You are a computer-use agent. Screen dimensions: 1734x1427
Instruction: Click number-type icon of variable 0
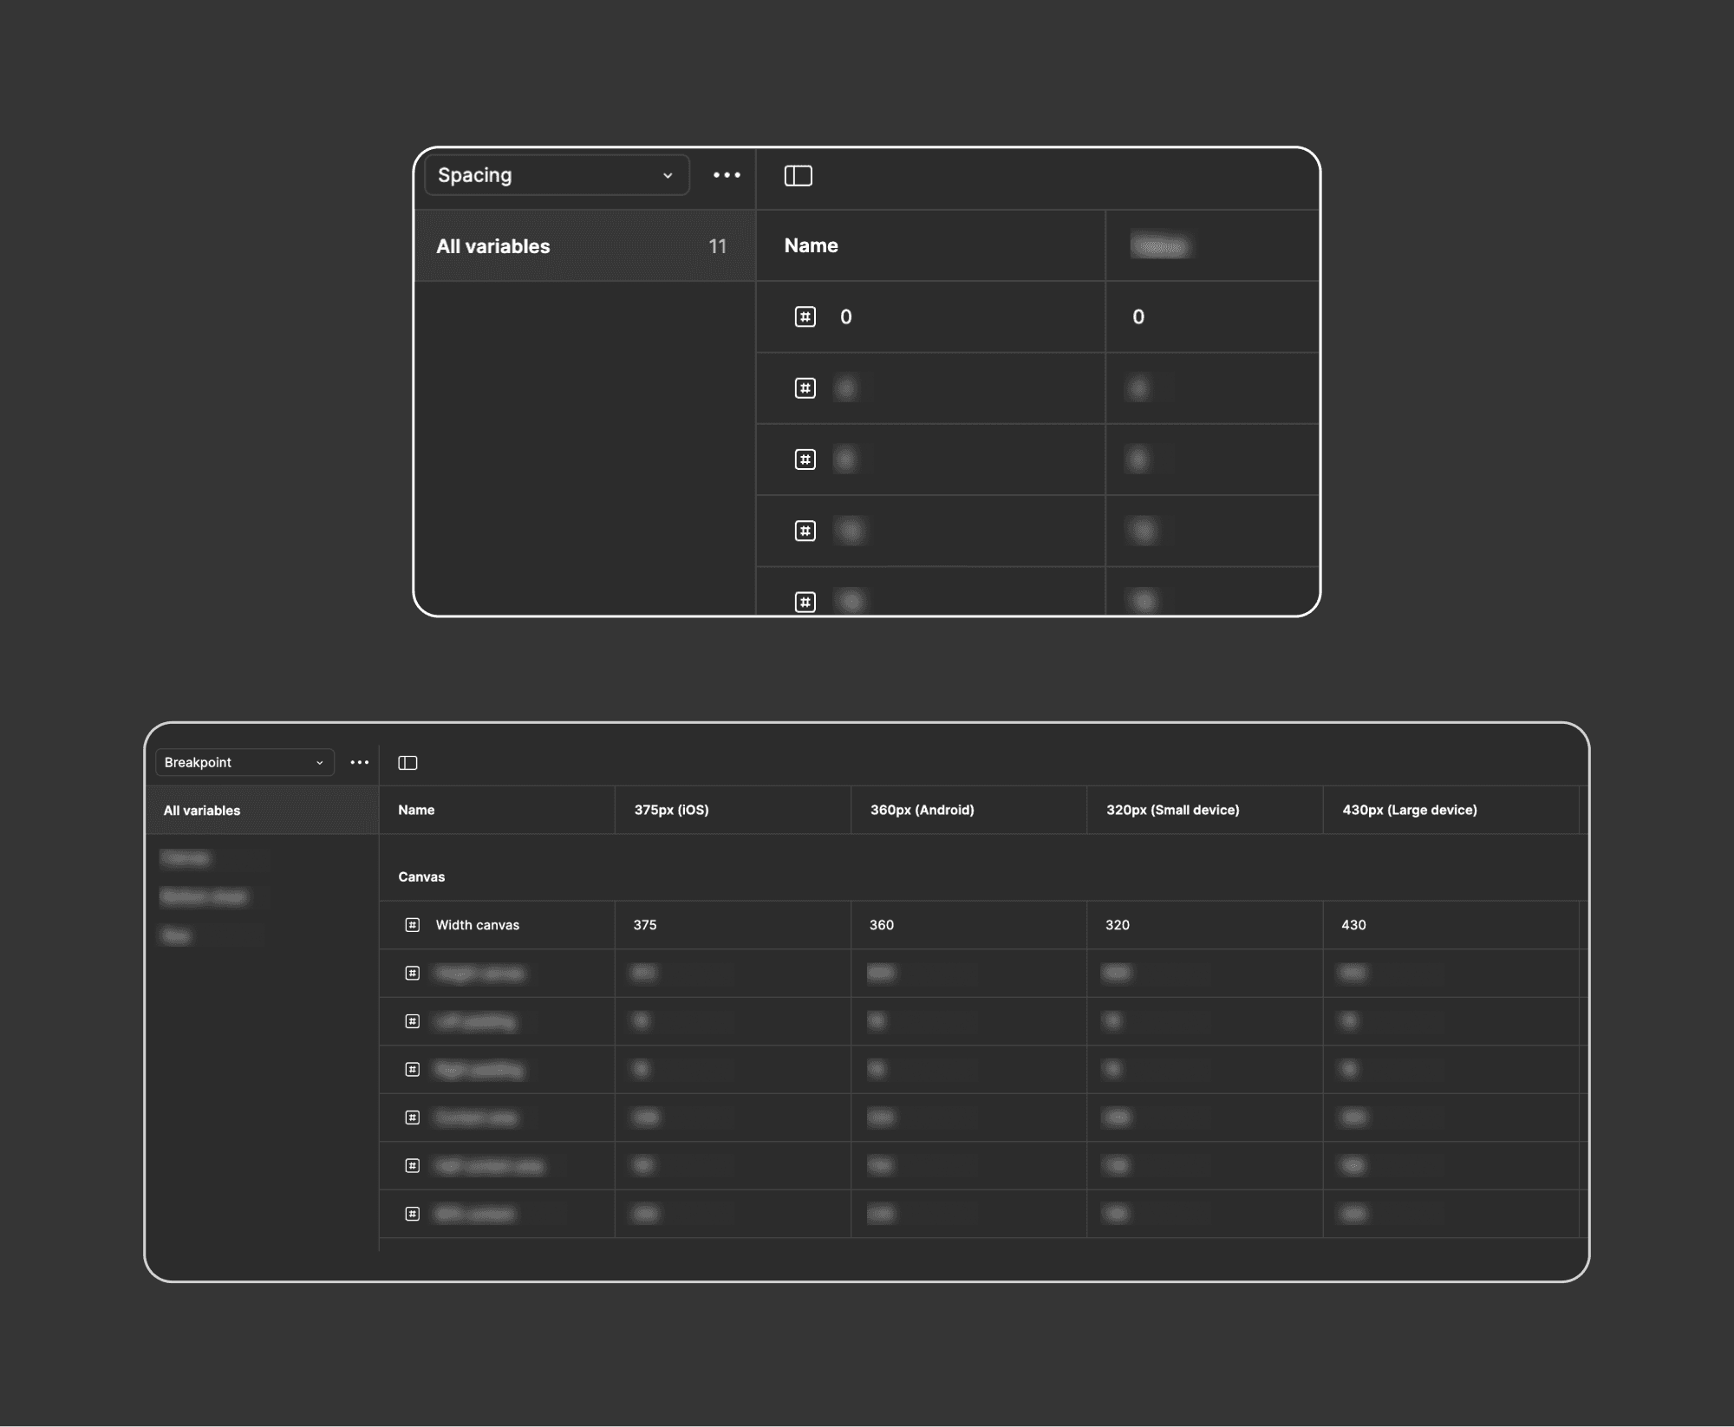click(805, 317)
